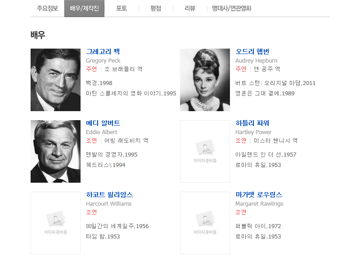The height and width of the screenshot is (270, 360).
Task: Open actor link 에디 알버트
Action: pyautogui.click(x=103, y=123)
